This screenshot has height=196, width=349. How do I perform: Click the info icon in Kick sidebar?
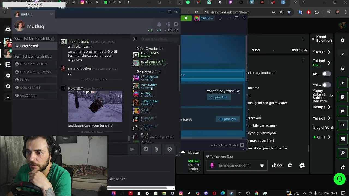click(343, 40)
